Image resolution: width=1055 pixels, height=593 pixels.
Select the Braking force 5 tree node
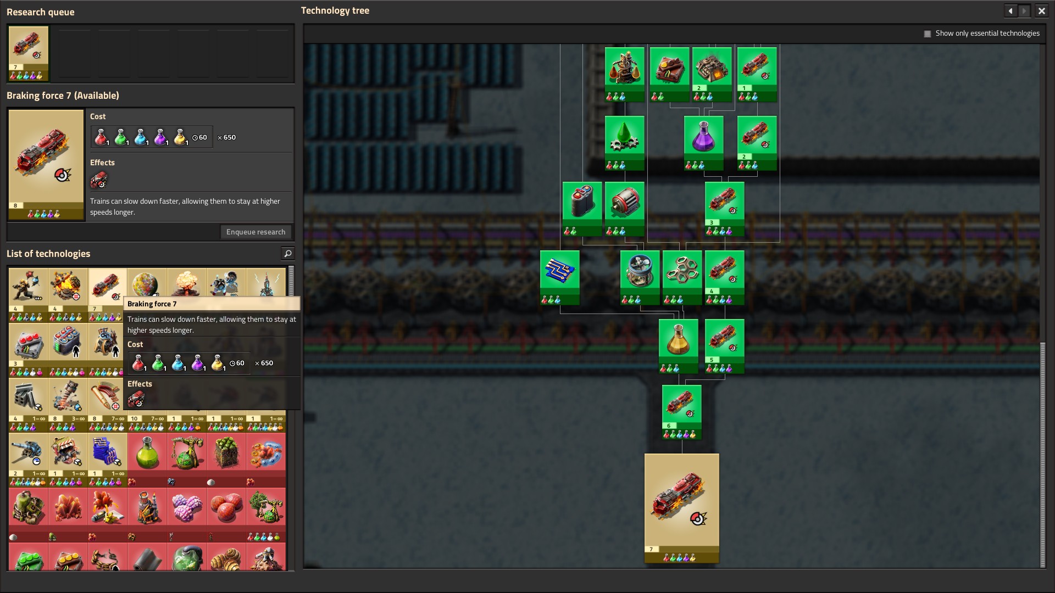tap(725, 346)
